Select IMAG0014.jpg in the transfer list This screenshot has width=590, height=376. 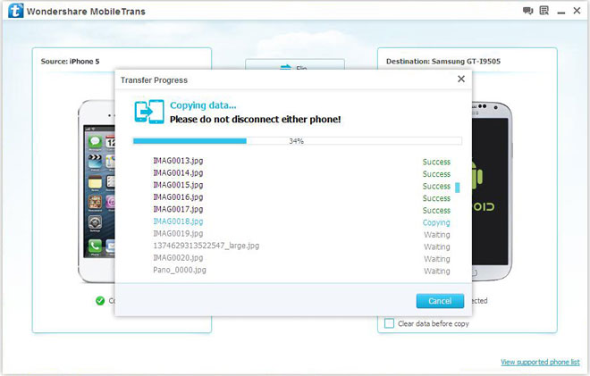(178, 172)
